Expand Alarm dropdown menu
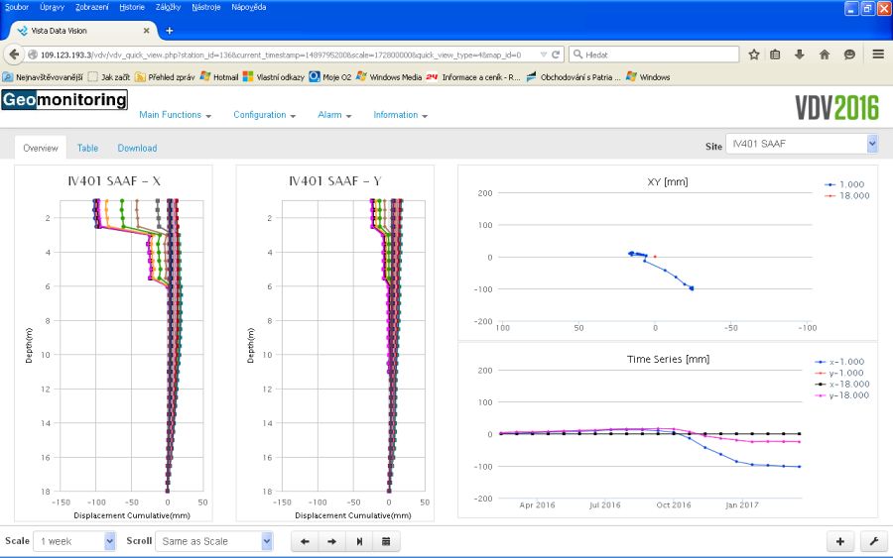The height and width of the screenshot is (558, 893). pos(335,115)
